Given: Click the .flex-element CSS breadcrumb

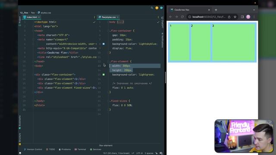Looking at the screenshot, I should pyautogui.click(x=106, y=146).
